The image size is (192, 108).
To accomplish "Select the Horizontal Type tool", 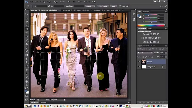I will [27, 70].
